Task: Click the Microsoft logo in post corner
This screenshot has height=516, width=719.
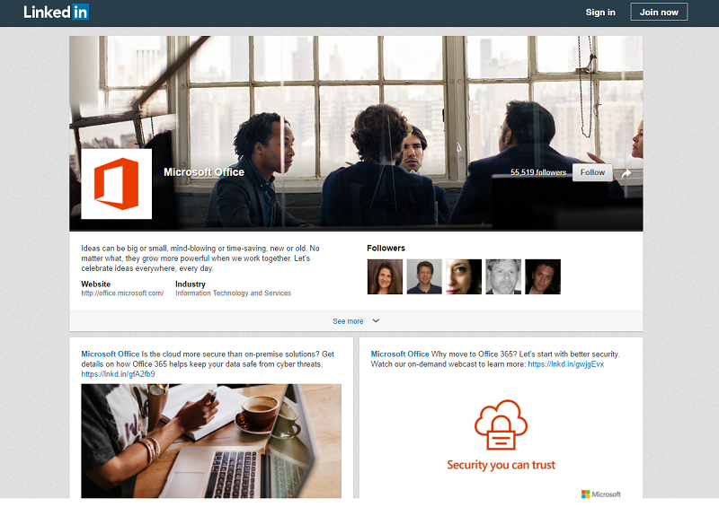Action: [600, 494]
